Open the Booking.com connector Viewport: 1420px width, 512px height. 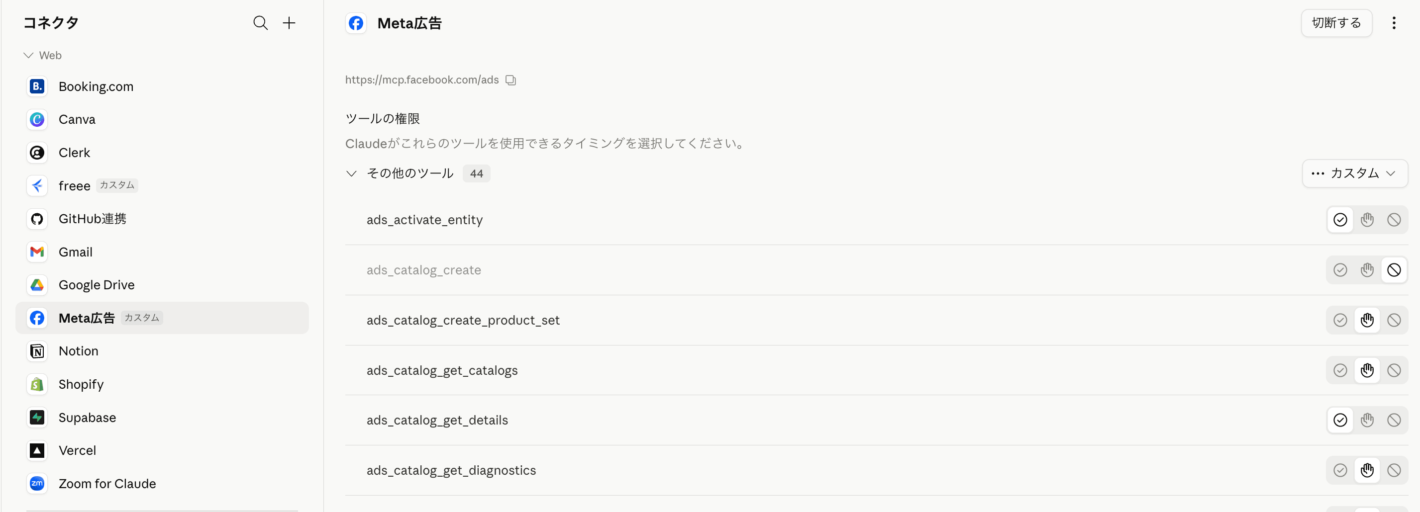pos(162,86)
